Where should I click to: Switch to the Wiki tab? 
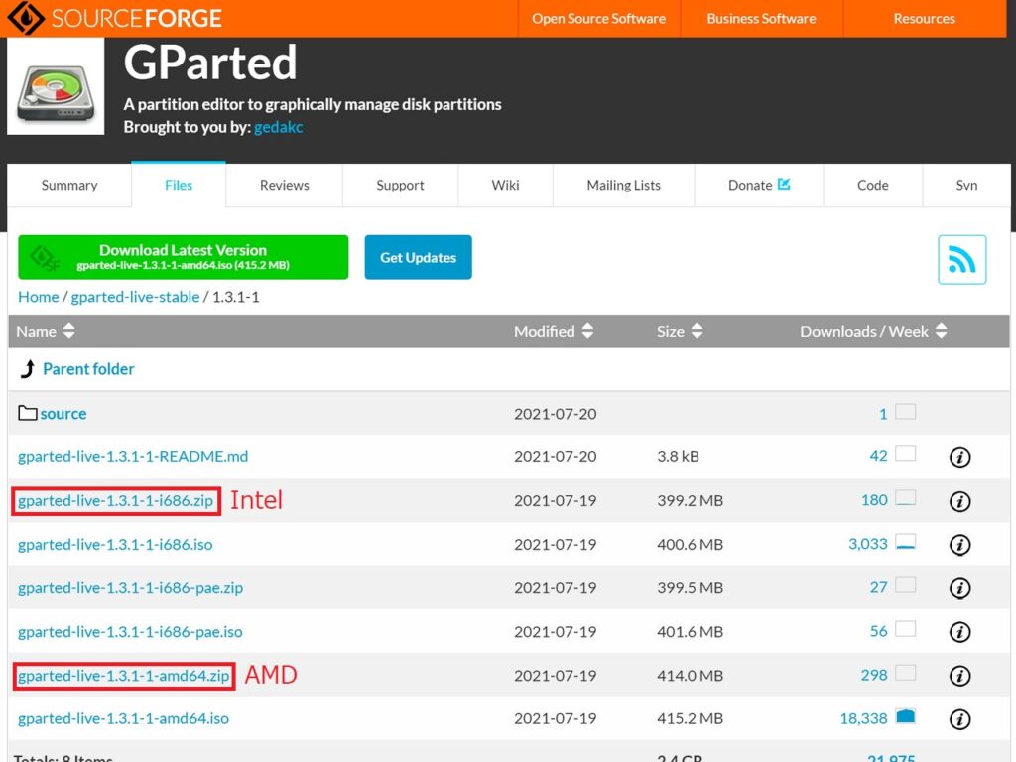click(505, 185)
